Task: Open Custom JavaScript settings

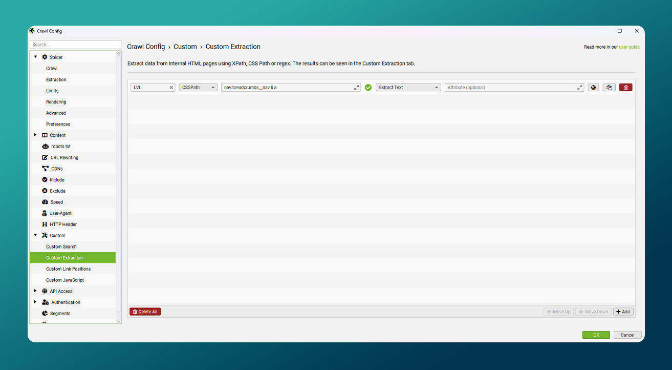Action: [65, 280]
